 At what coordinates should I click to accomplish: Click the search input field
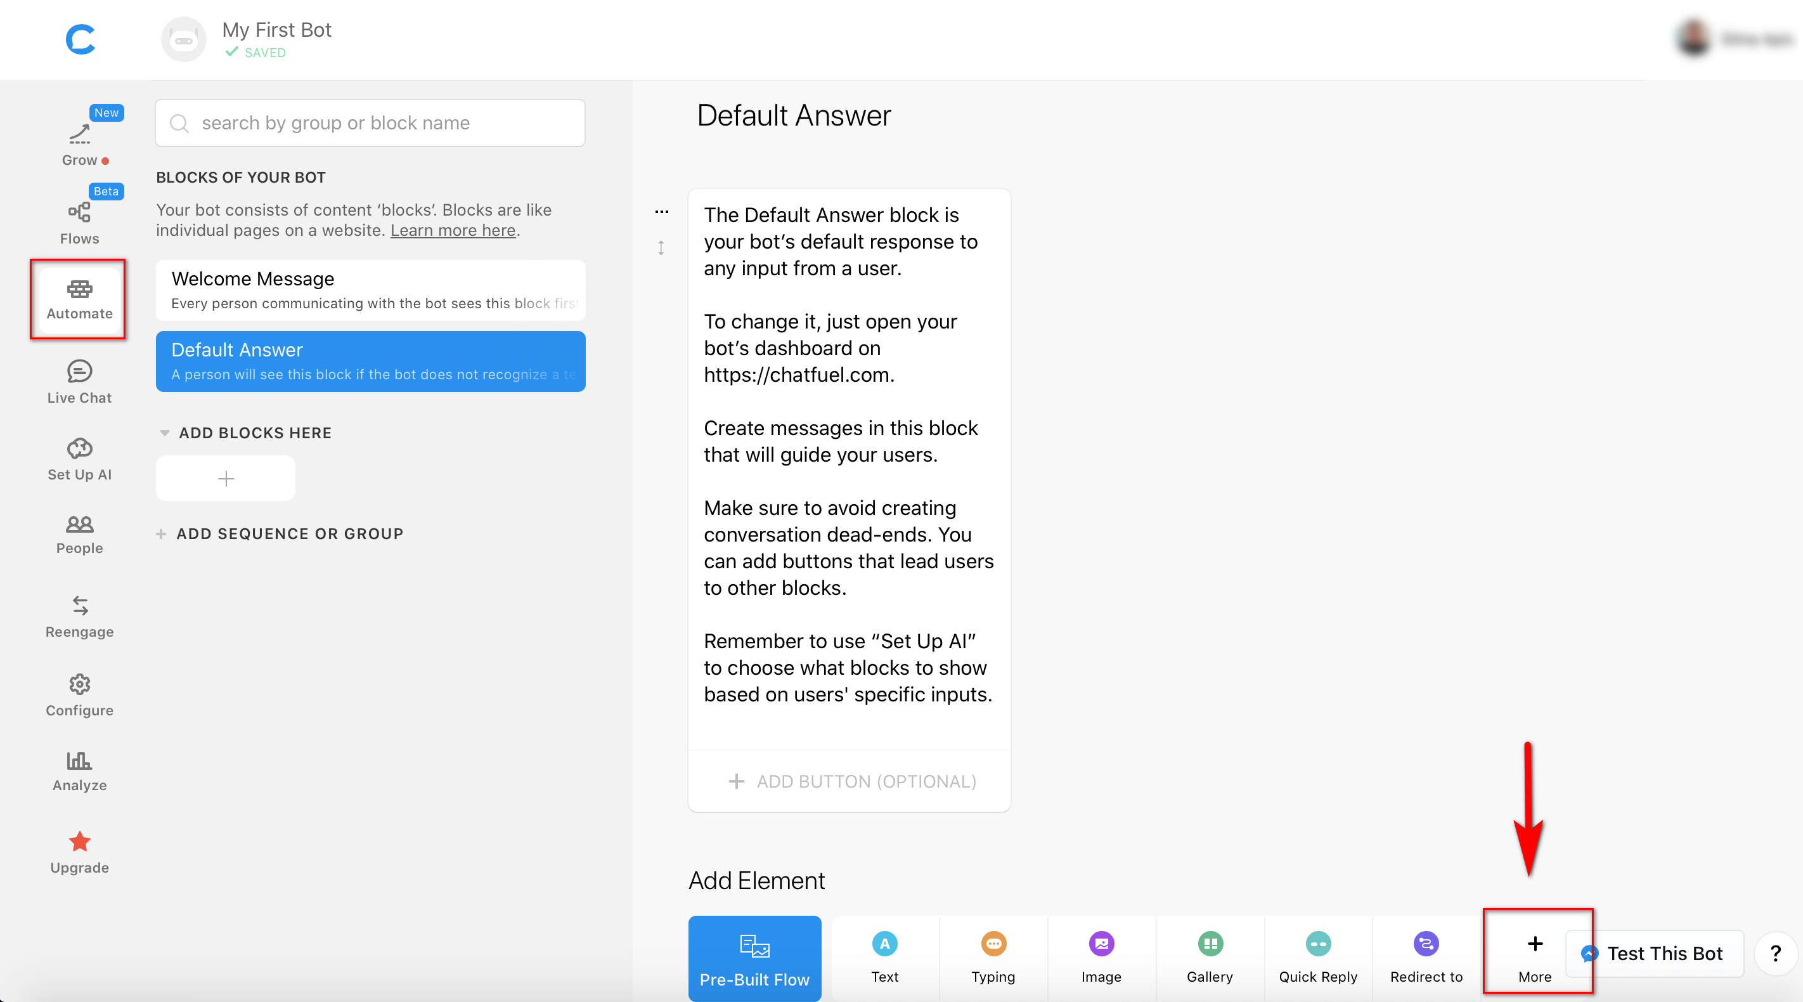(x=372, y=122)
